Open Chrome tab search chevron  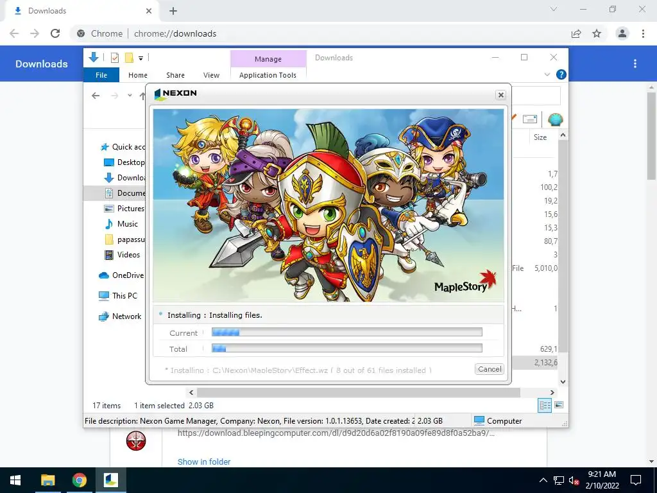[x=554, y=9]
